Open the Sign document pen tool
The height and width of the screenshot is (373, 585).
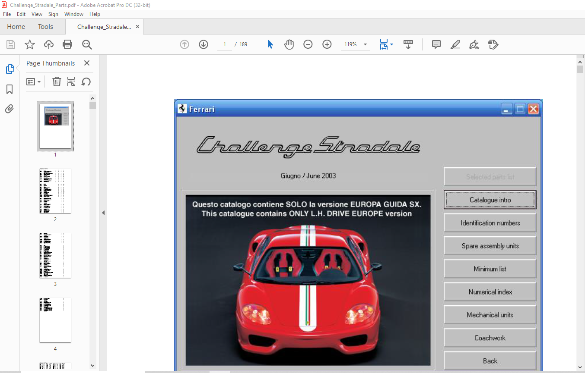point(474,44)
